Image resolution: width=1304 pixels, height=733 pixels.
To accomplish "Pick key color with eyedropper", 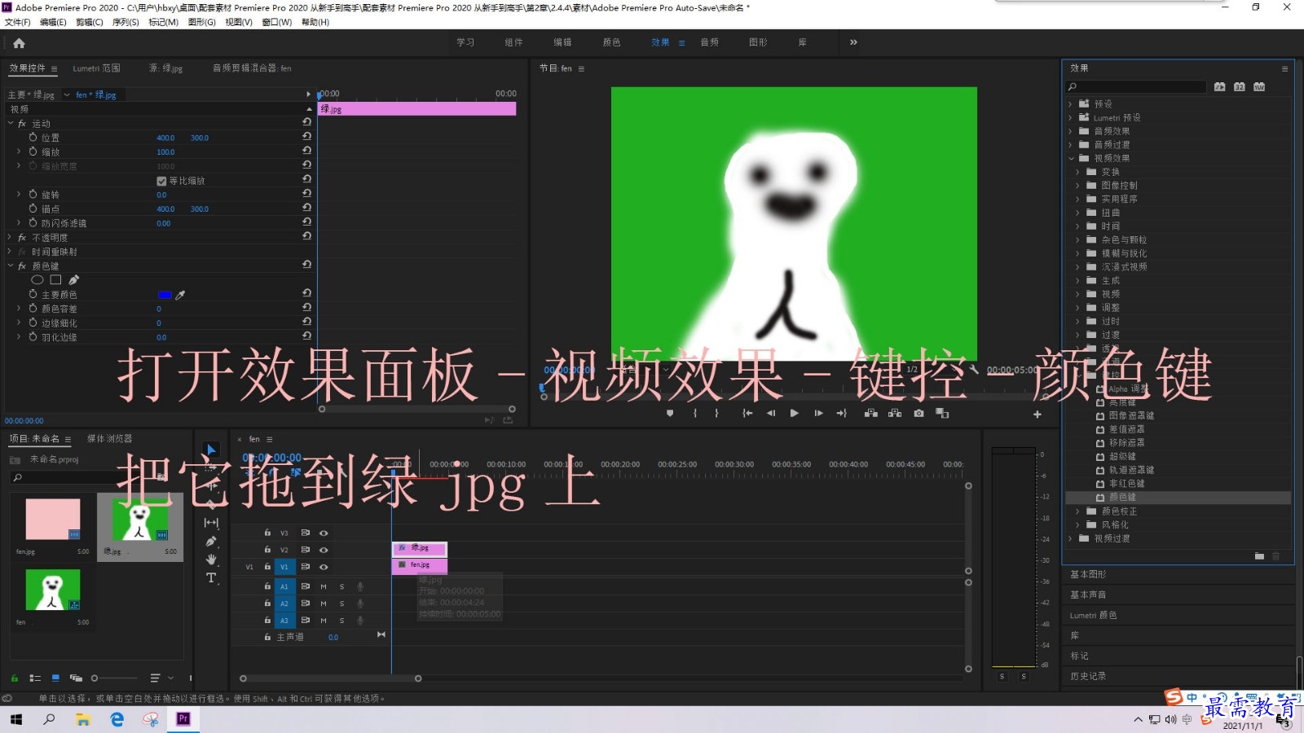I will (x=181, y=295).
